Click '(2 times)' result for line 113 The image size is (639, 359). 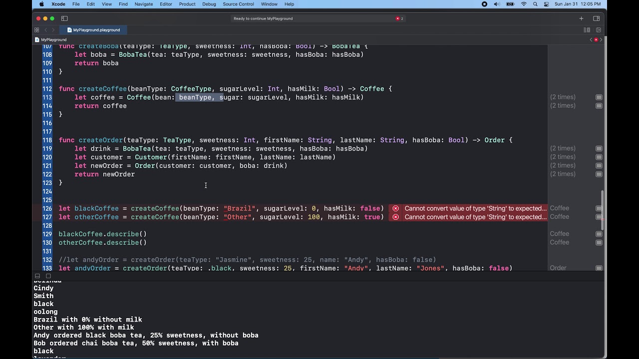click(563, 97)
